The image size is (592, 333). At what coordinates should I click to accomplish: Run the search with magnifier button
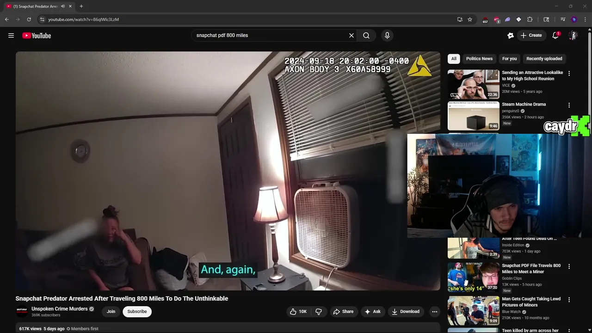point(366,36)
